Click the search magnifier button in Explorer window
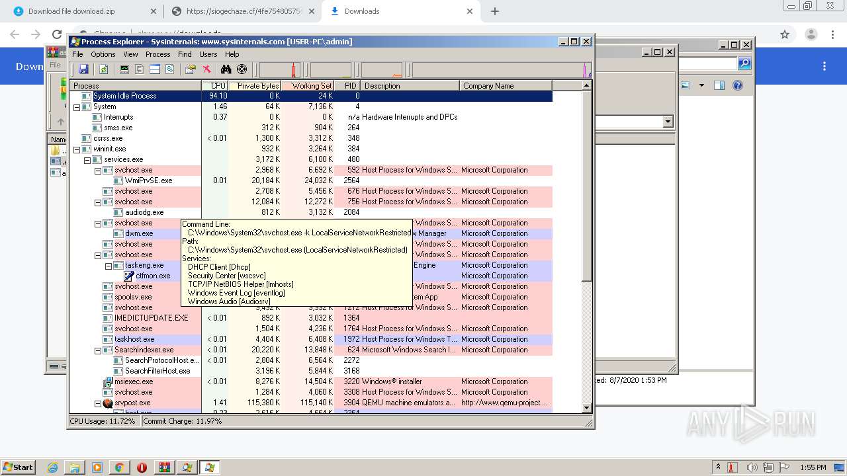 point(744,63)
